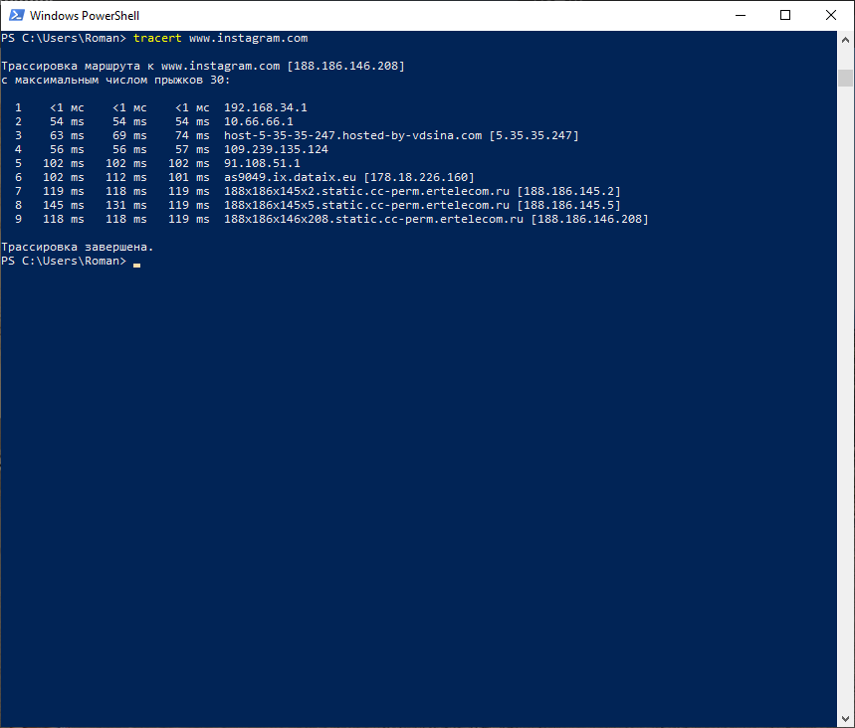Click the 145 ms value in hop 8

click(64, 205)
